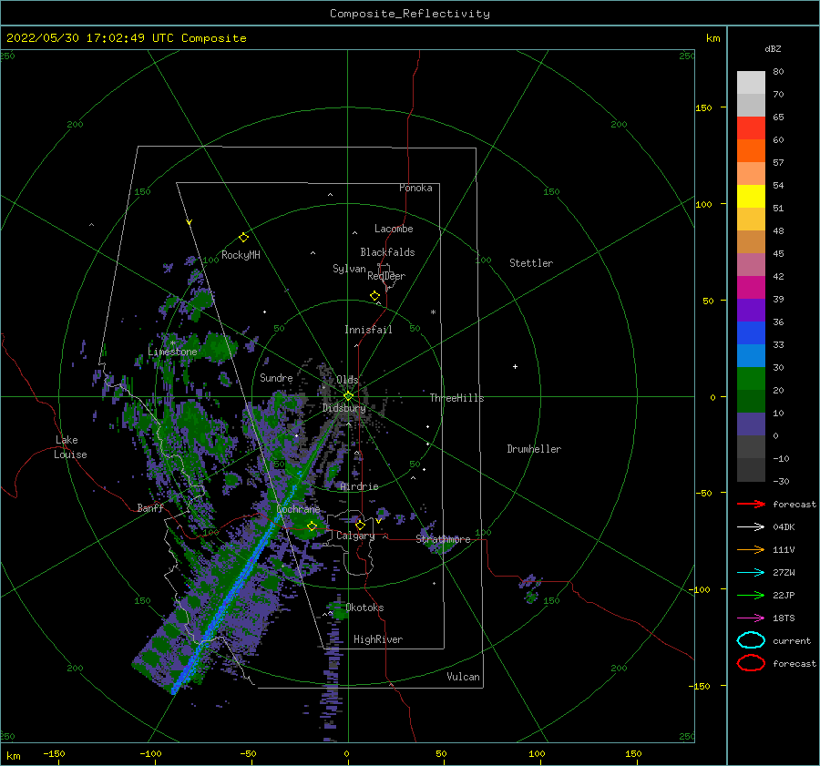820x766 pixels.
Task: Pick the green 30-20 dBZ swatch
Action: coord(751,379)
